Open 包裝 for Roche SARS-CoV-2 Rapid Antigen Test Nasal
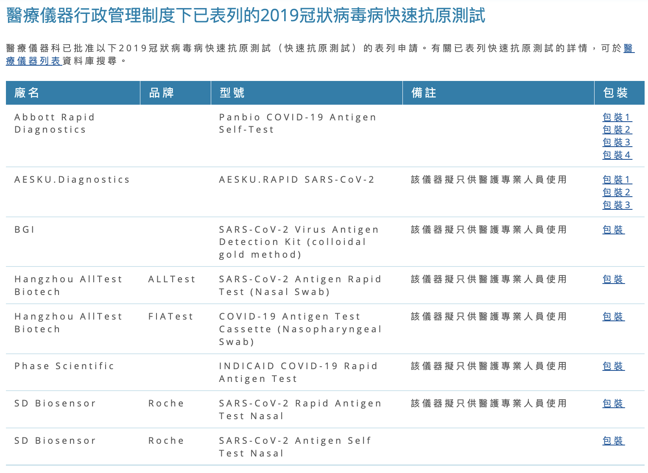The height and width of the screenshot is (473, 648). [x=613, y=403]
